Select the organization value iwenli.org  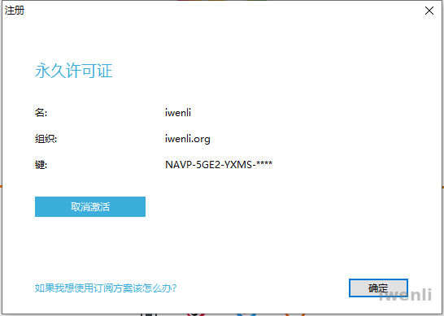(x=188, y=139)
